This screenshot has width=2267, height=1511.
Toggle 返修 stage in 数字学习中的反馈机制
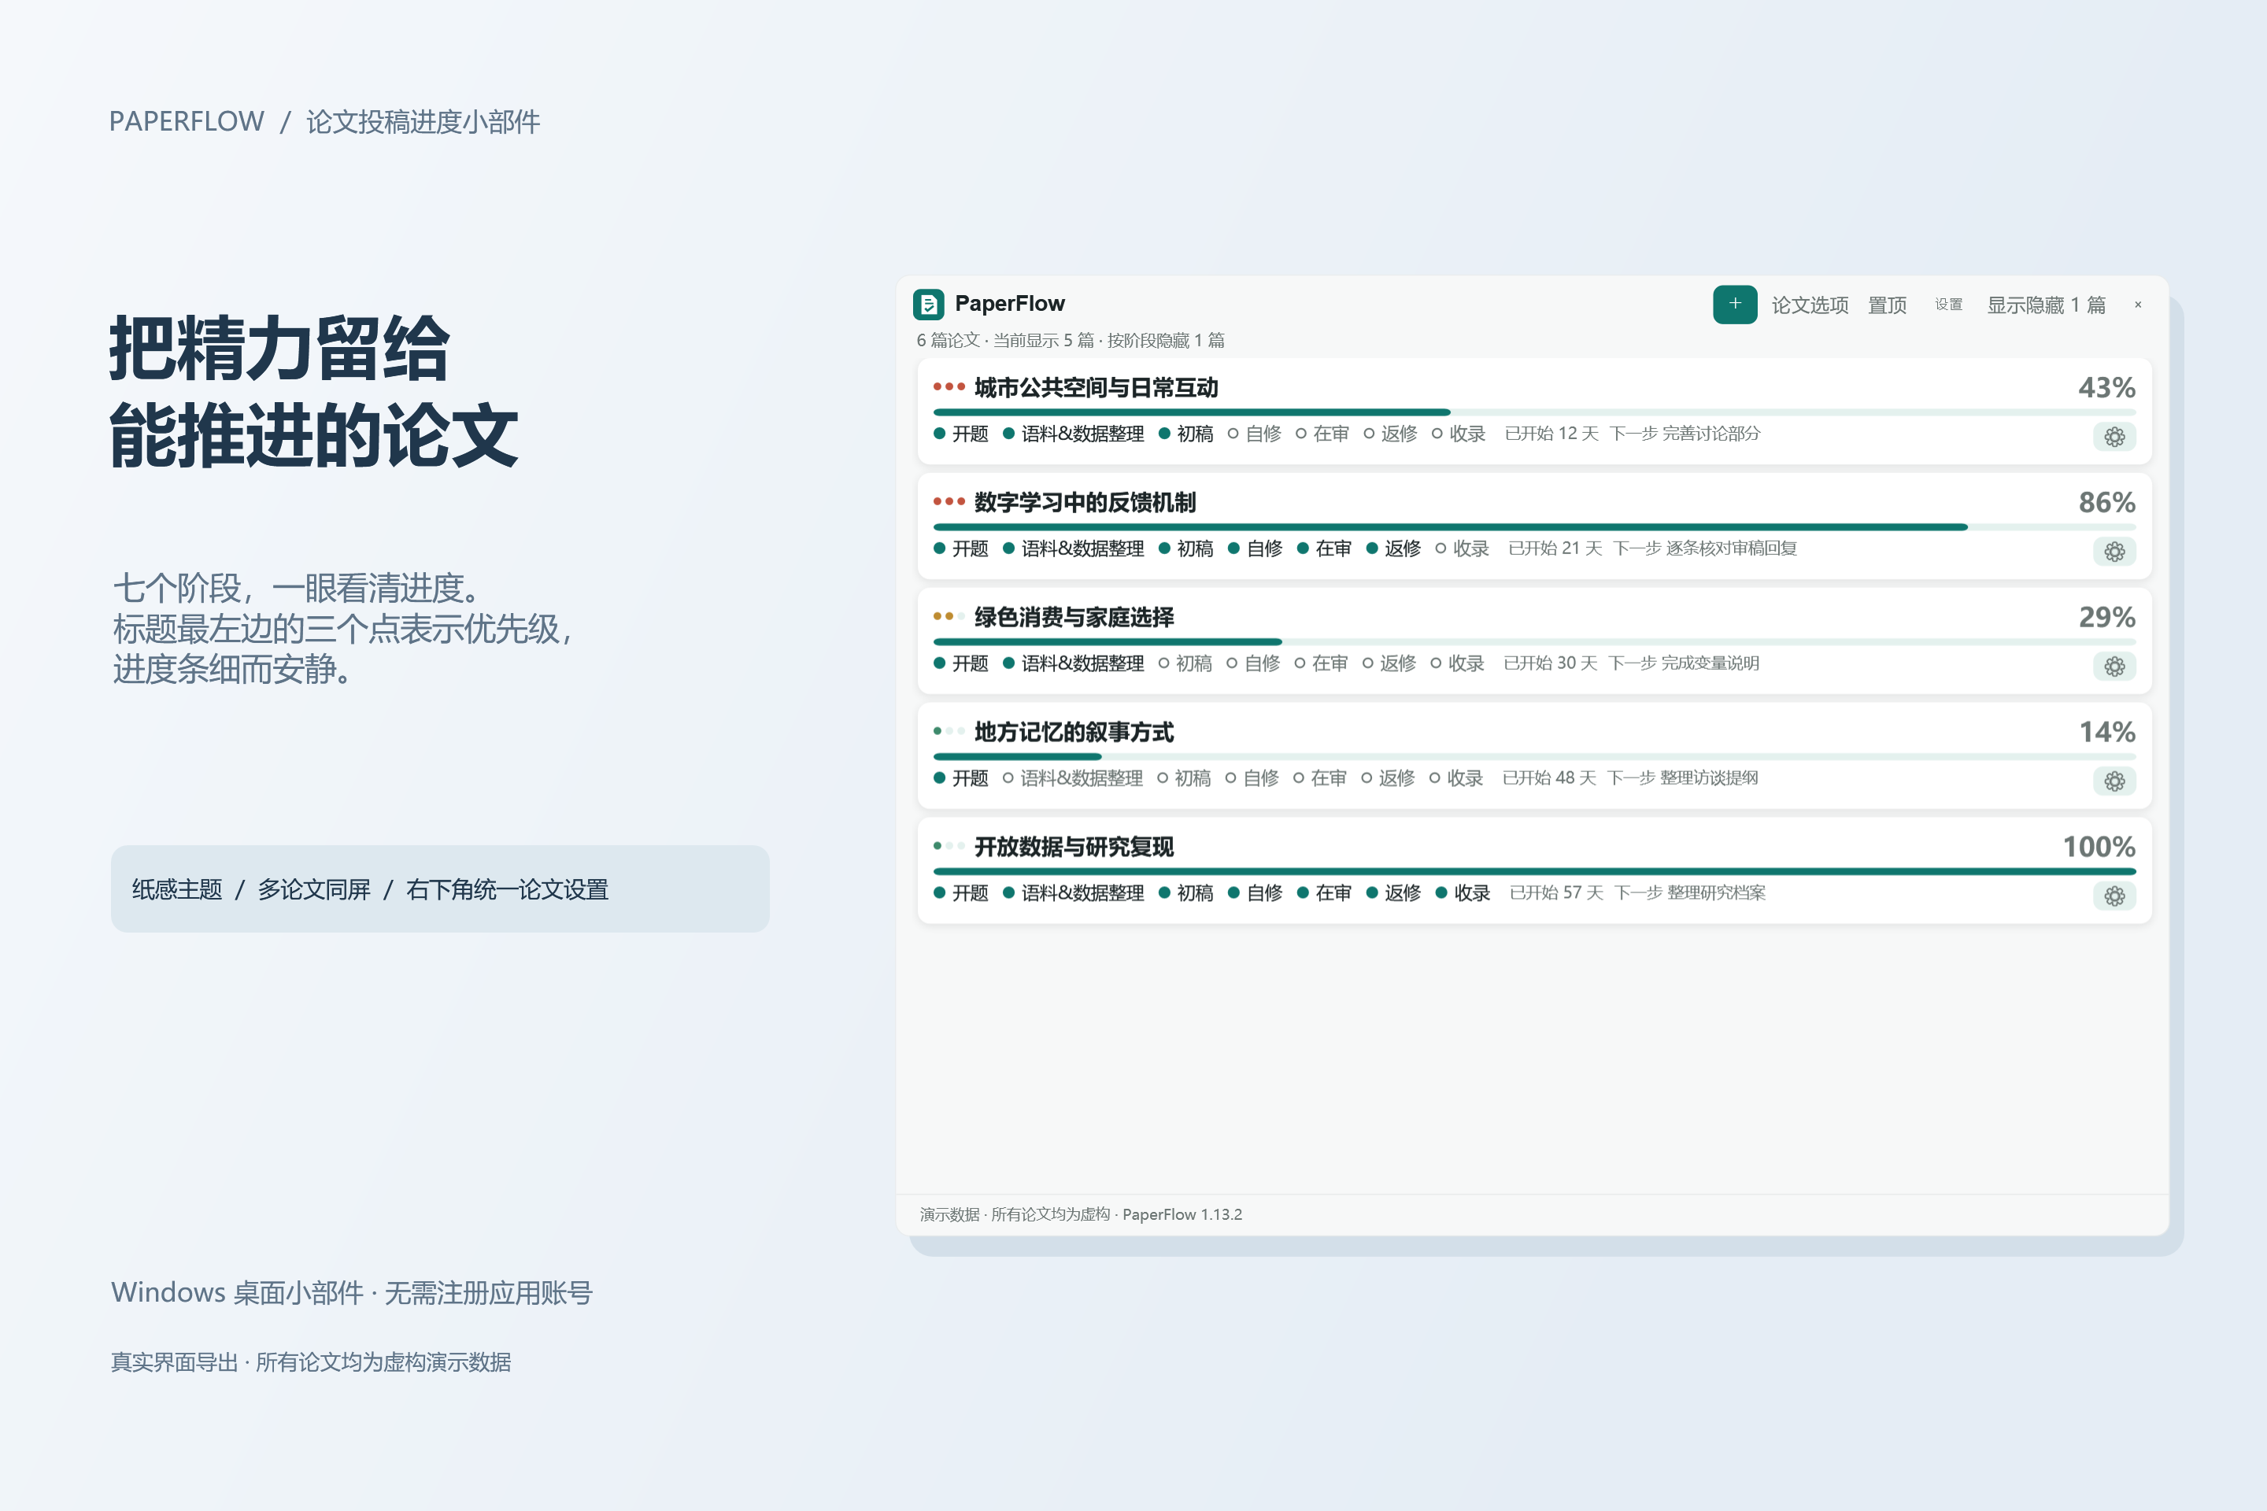pos(1392,549)
